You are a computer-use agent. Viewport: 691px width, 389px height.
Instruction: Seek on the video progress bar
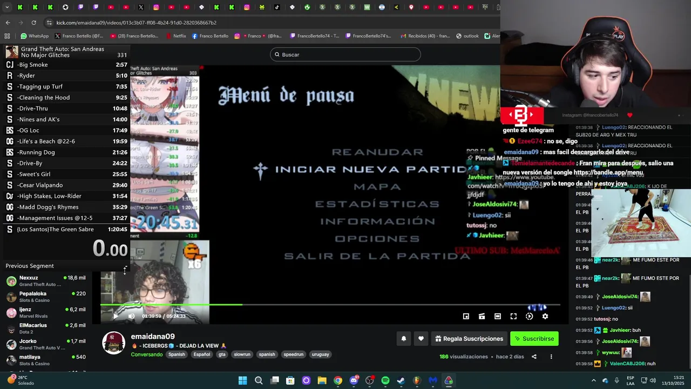tap(330, 305)
